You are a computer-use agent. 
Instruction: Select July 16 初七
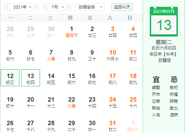92,79
